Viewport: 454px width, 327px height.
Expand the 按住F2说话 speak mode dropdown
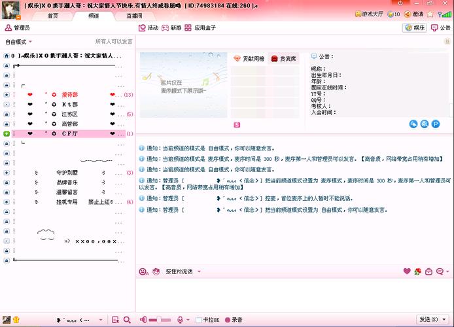200,271
